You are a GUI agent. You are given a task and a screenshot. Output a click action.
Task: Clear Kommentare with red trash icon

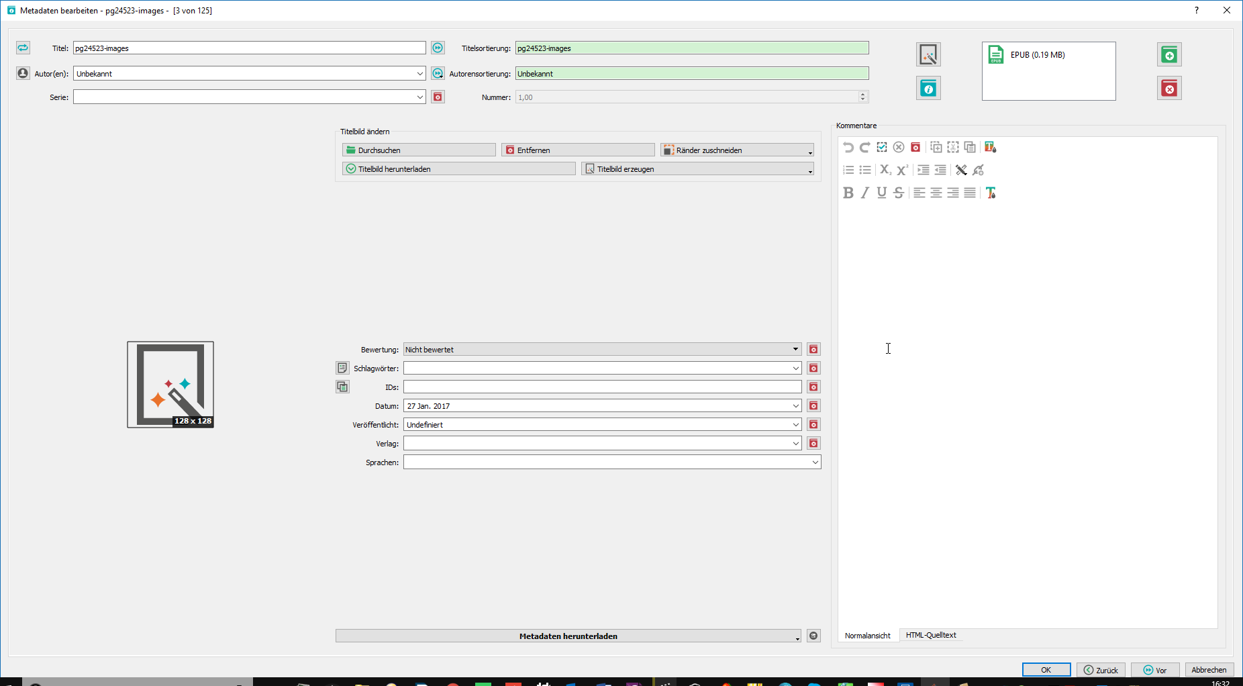[x=915, y=147]
